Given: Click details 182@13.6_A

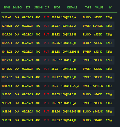Looking at the screenshot, I should click(69, 26).
